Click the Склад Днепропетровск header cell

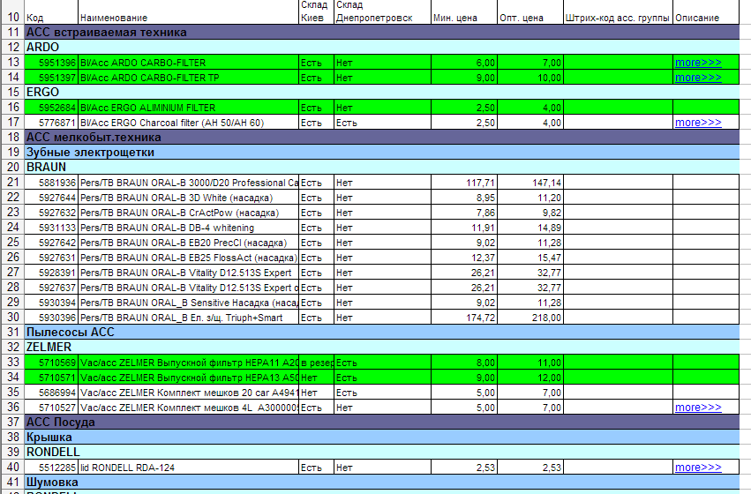383,12
